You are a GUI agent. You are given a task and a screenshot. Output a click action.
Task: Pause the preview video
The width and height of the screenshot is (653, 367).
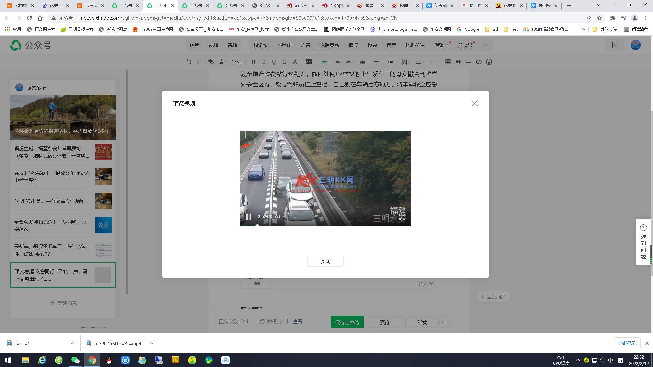click(249, 217)
